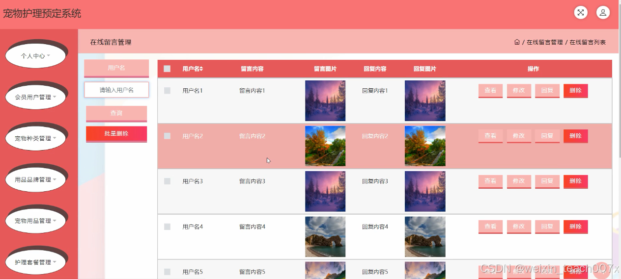621x279 pixels.
Task: Click the 宠物护理预定系统 title
Action: [x=42, y=14]
